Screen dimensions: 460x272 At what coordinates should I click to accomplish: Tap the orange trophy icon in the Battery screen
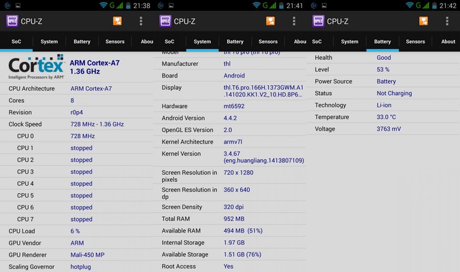[423, 21]
